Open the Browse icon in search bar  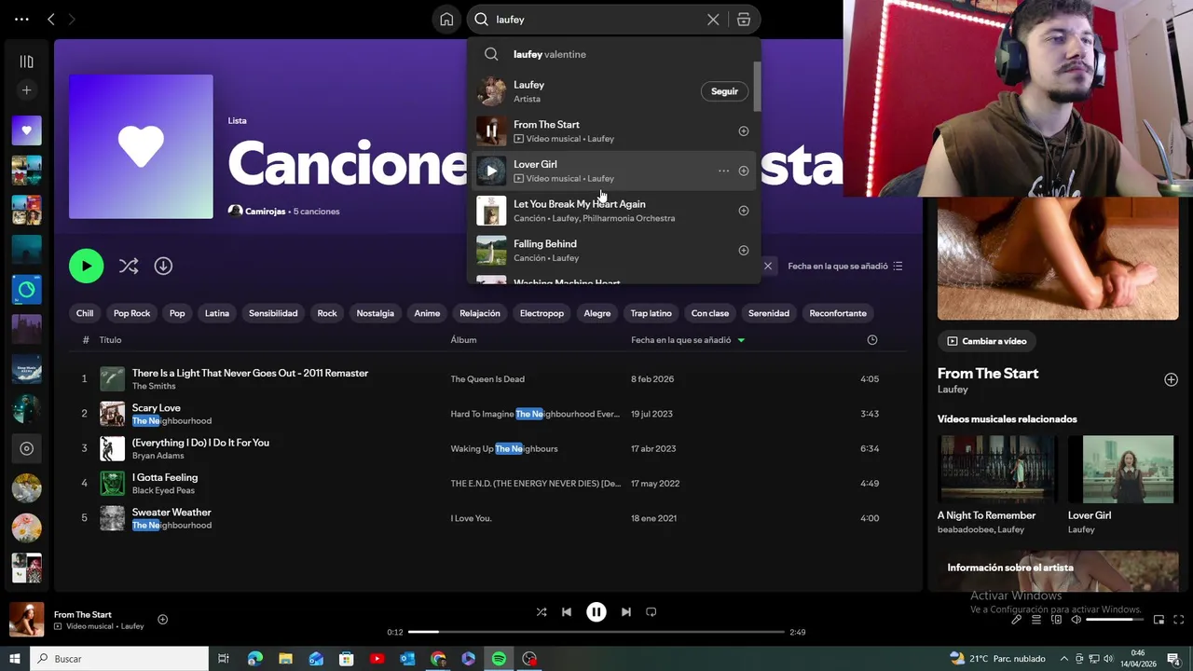pyautogui.click(x=744, y=19)
